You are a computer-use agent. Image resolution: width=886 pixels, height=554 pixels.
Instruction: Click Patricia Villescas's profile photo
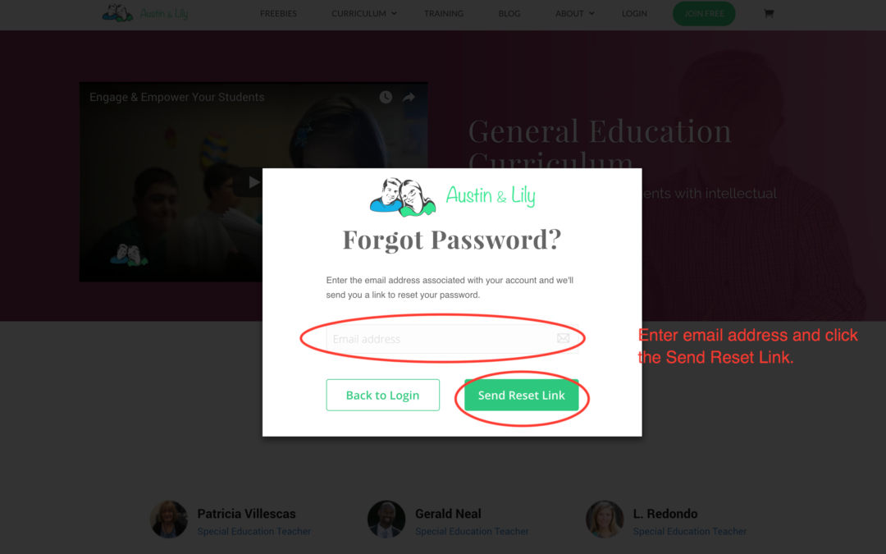(169, 519)
